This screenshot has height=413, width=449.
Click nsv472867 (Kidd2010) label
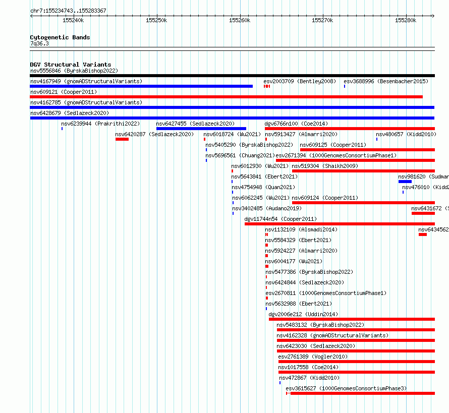coord(309,378)
